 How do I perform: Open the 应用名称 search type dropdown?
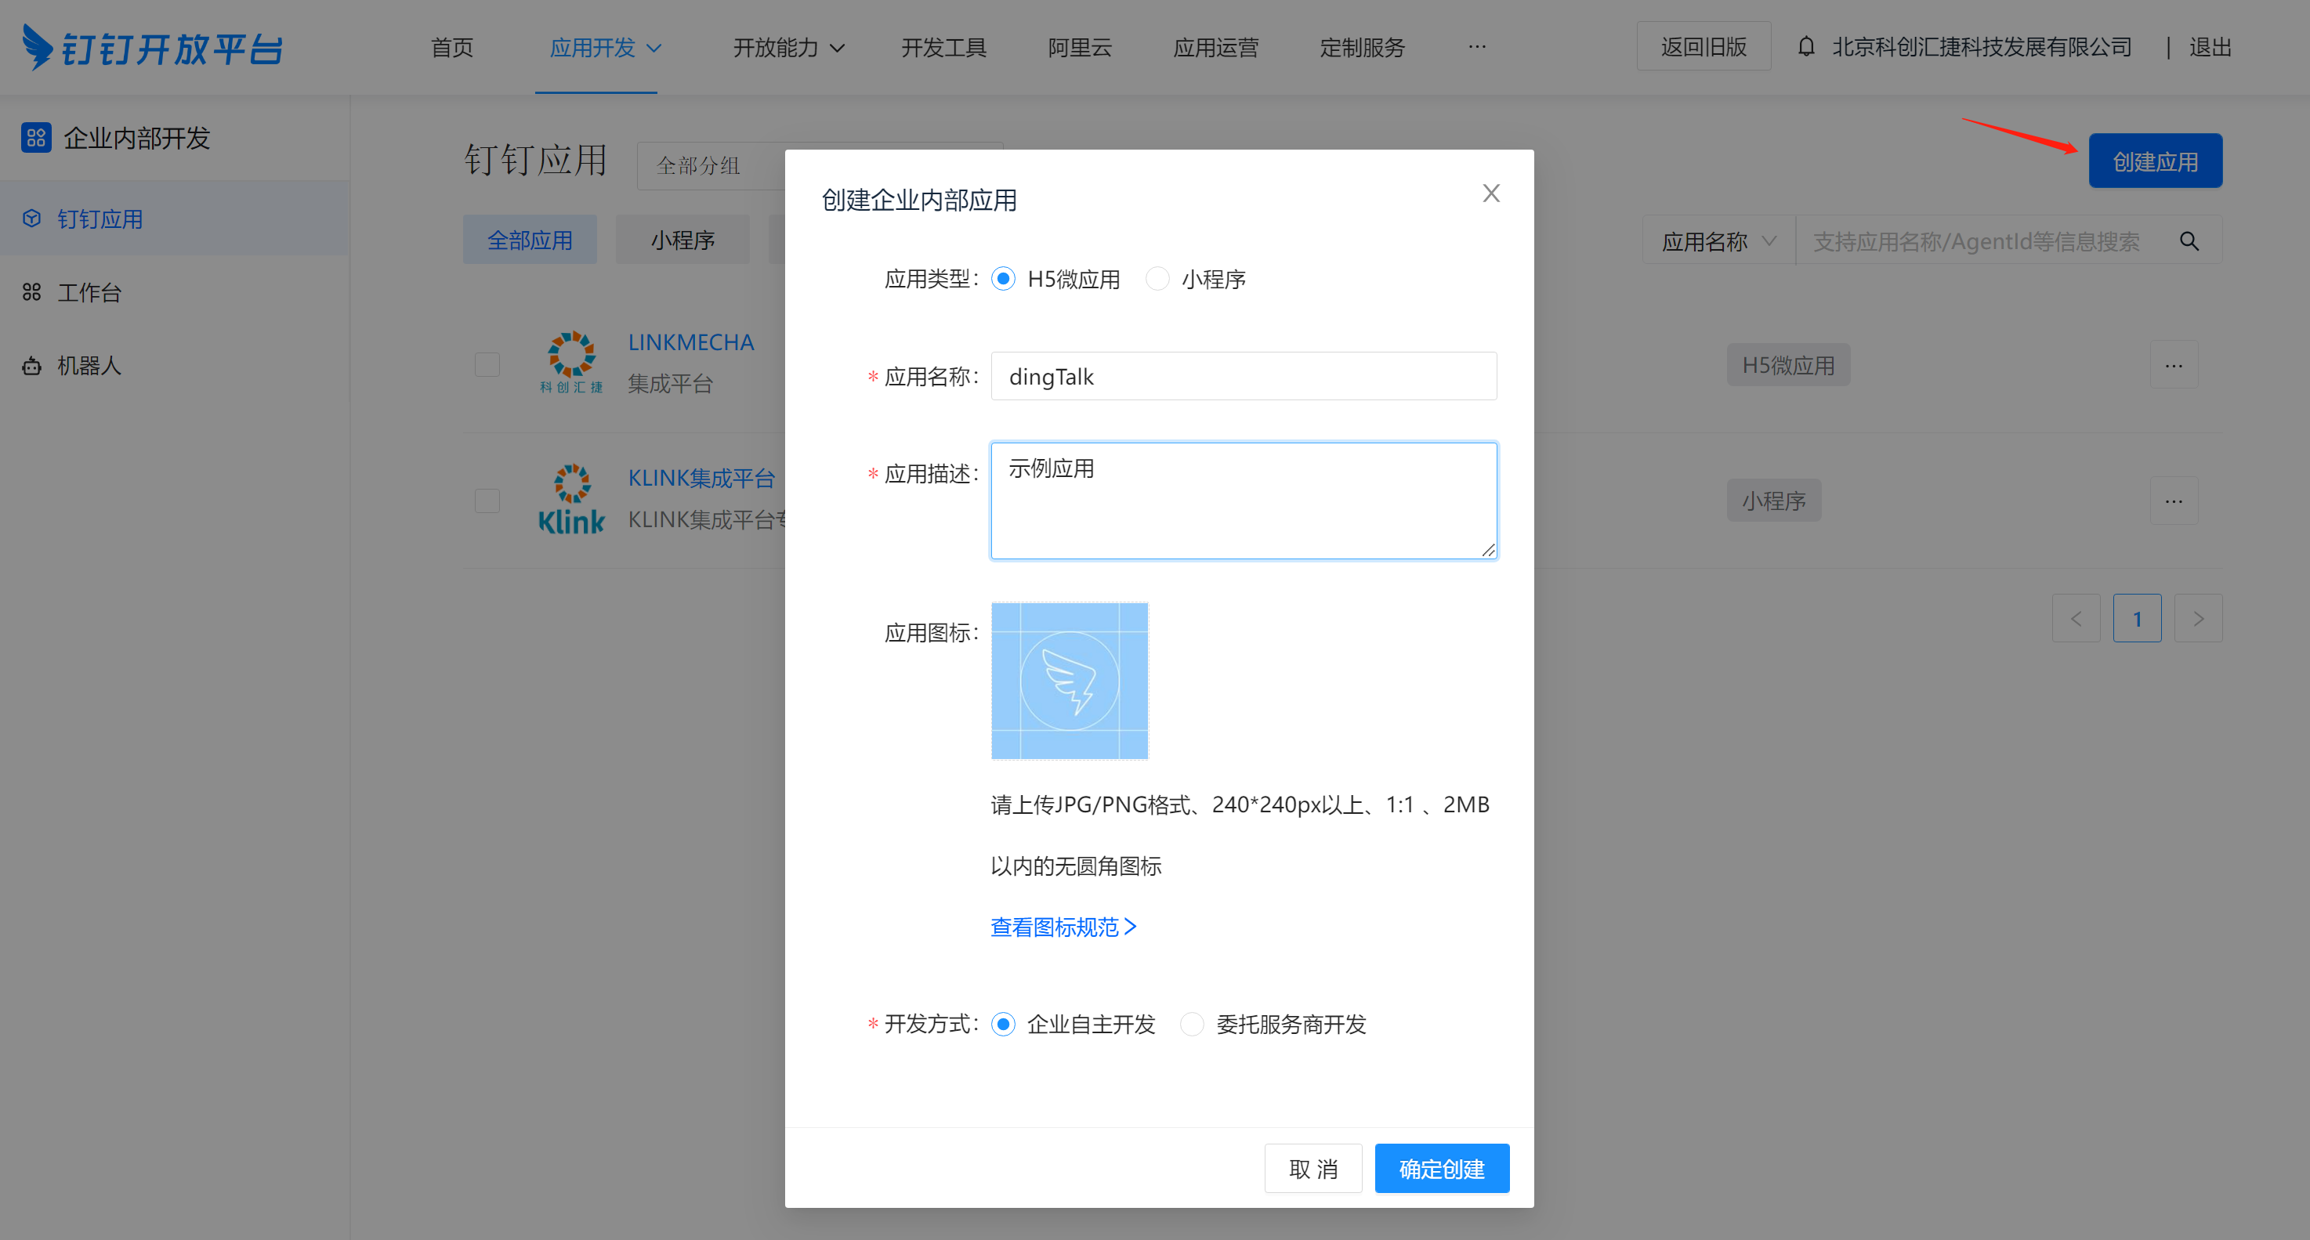click(x=1718, y=240)
